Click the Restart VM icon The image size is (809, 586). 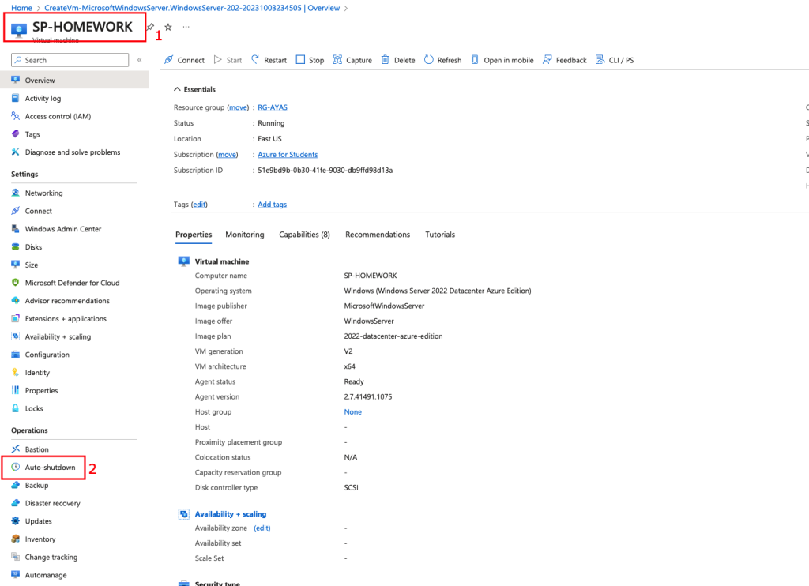click(255, 60)
